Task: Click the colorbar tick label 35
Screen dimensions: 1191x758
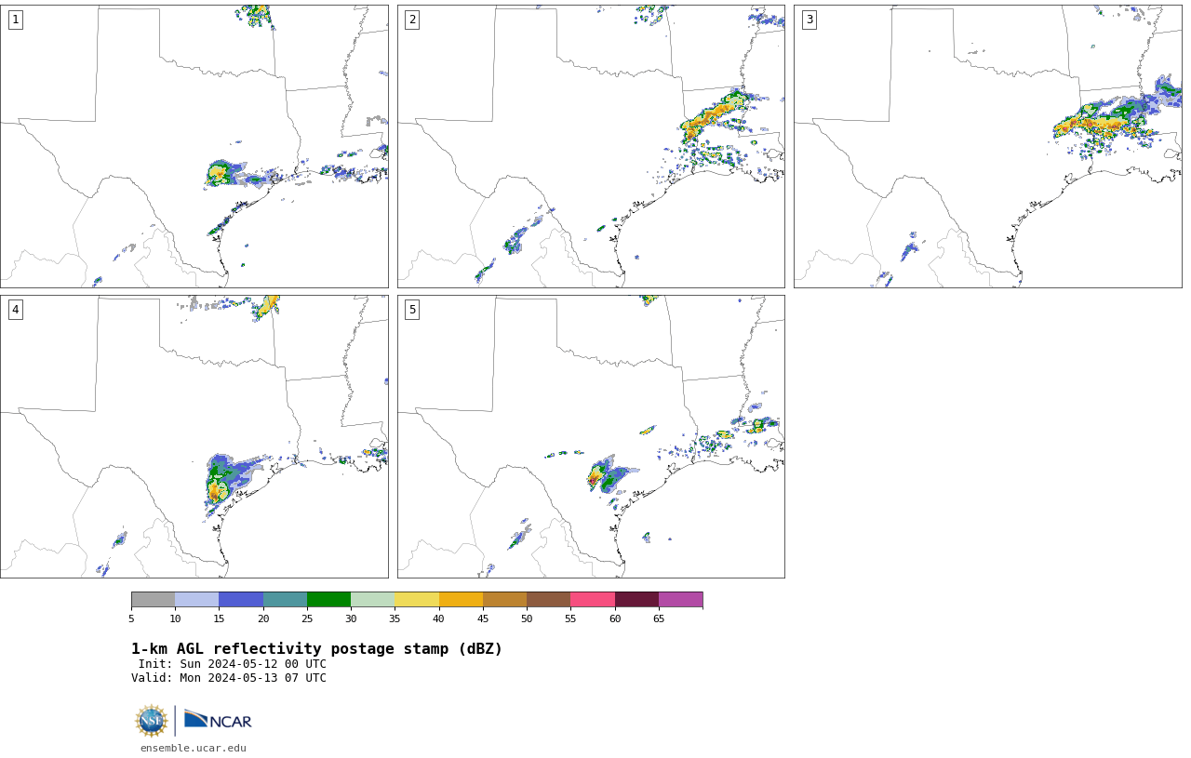Action: click(395, 618)
